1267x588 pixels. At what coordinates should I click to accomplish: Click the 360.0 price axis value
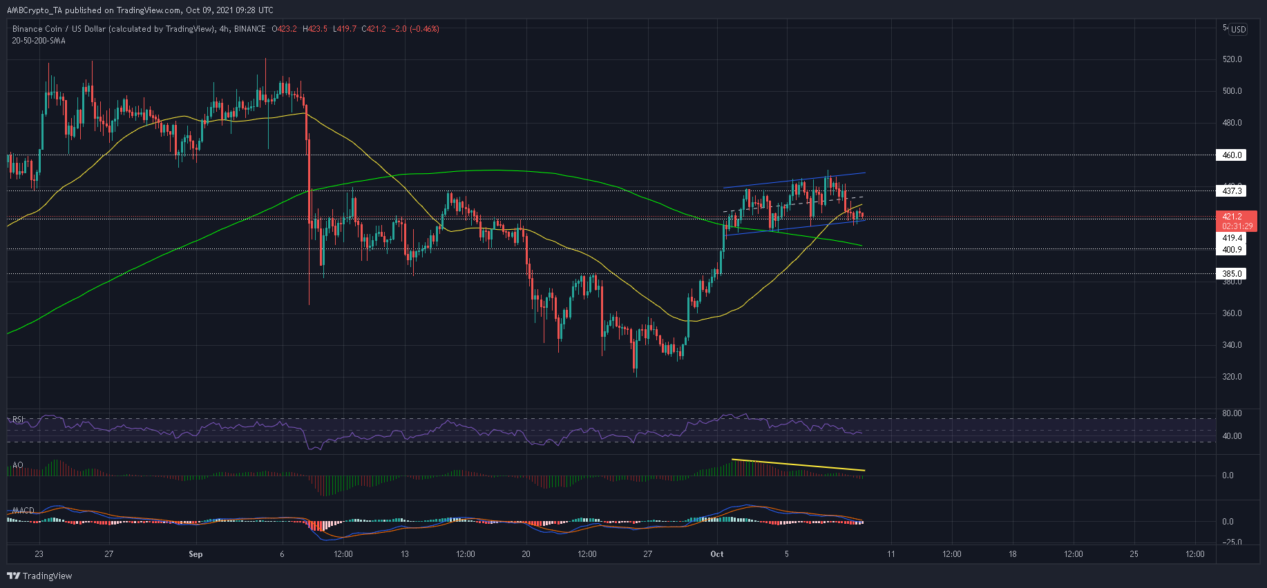[1232, 313]
